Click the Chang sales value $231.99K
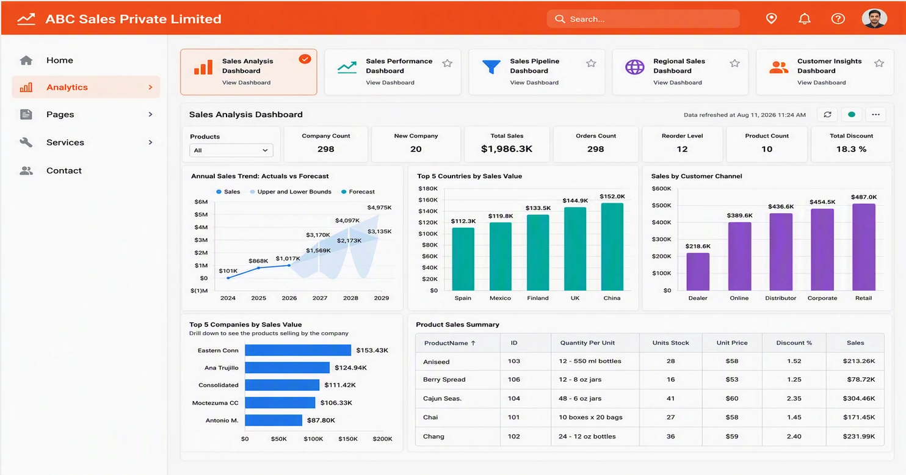 coord(860,437)
